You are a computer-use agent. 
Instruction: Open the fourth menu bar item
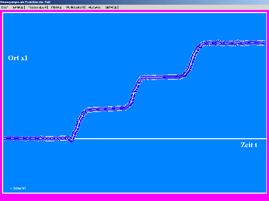click(56, 7)
